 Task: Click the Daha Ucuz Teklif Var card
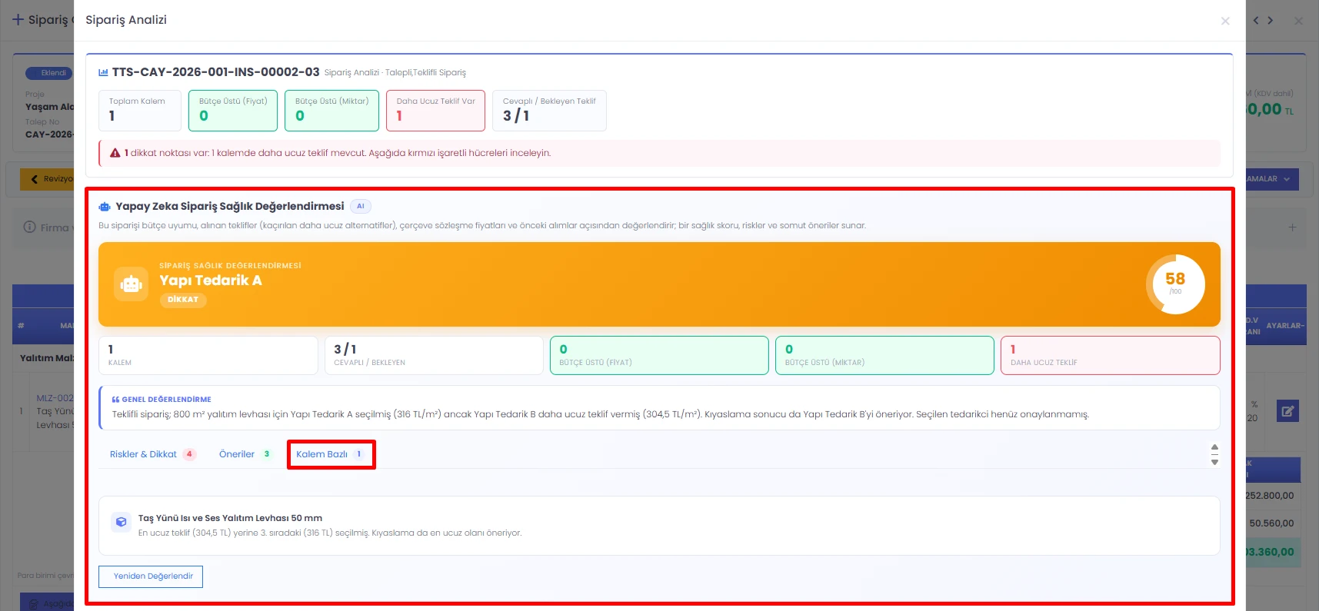(x=435, y=111)
